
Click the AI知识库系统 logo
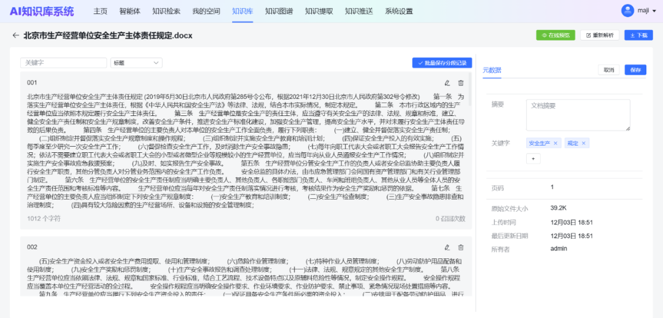point(42,12)
